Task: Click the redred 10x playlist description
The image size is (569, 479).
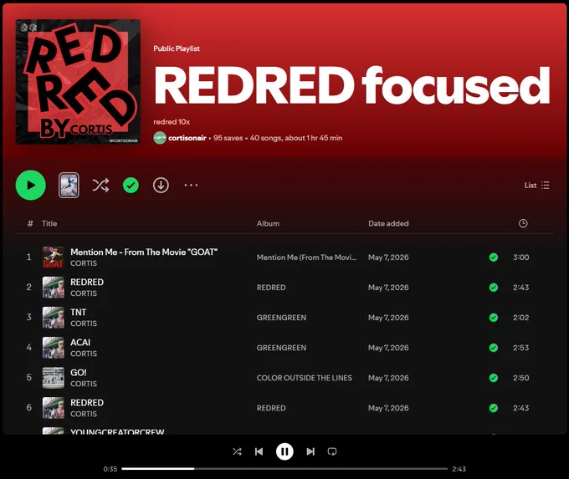Action: [x=172, y=122]
